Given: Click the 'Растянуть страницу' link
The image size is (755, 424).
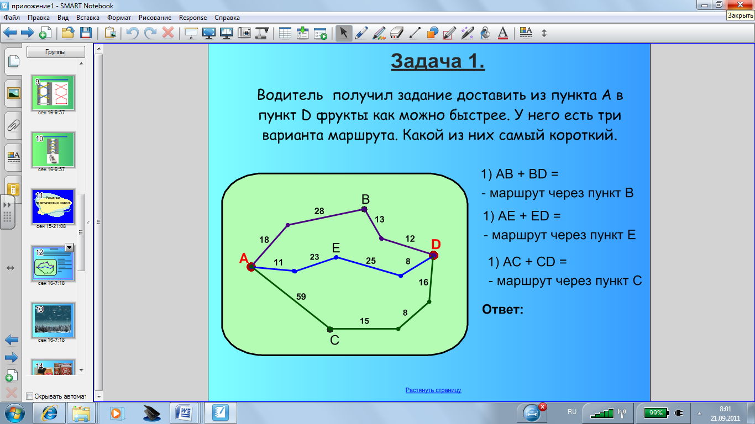Looking at the screenshot, I should click(433, 390).
